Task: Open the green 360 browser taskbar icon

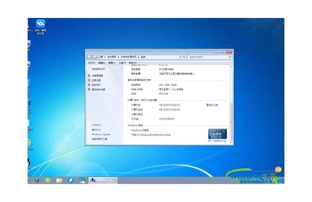Action: pos(48,180)
